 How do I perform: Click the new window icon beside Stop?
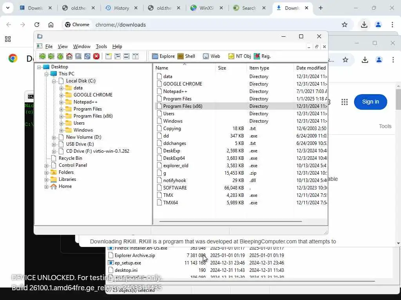(108, 56)
